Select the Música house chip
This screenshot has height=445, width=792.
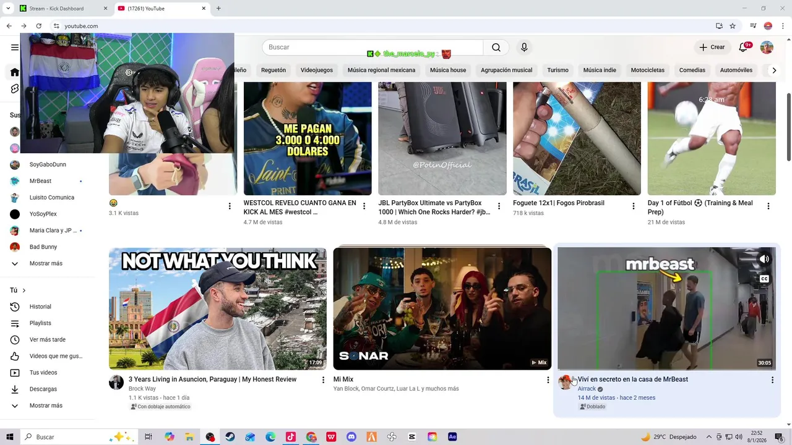coord(448,70)
